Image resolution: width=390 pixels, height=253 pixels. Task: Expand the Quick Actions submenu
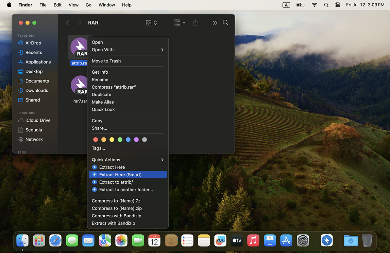pyautogui.click(x=128, y=160)
